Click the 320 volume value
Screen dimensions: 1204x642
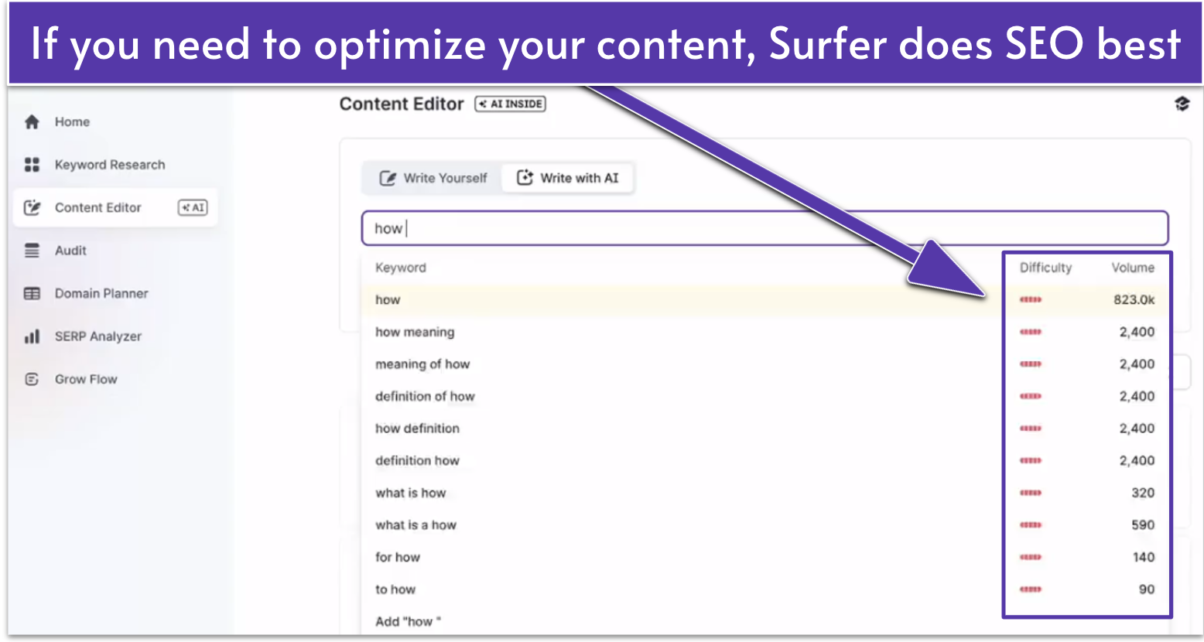pyautogui.click(x=1143, y=493)
